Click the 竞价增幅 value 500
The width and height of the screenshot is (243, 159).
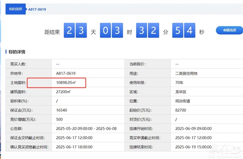pyautogui.click(x=59, y=119)
